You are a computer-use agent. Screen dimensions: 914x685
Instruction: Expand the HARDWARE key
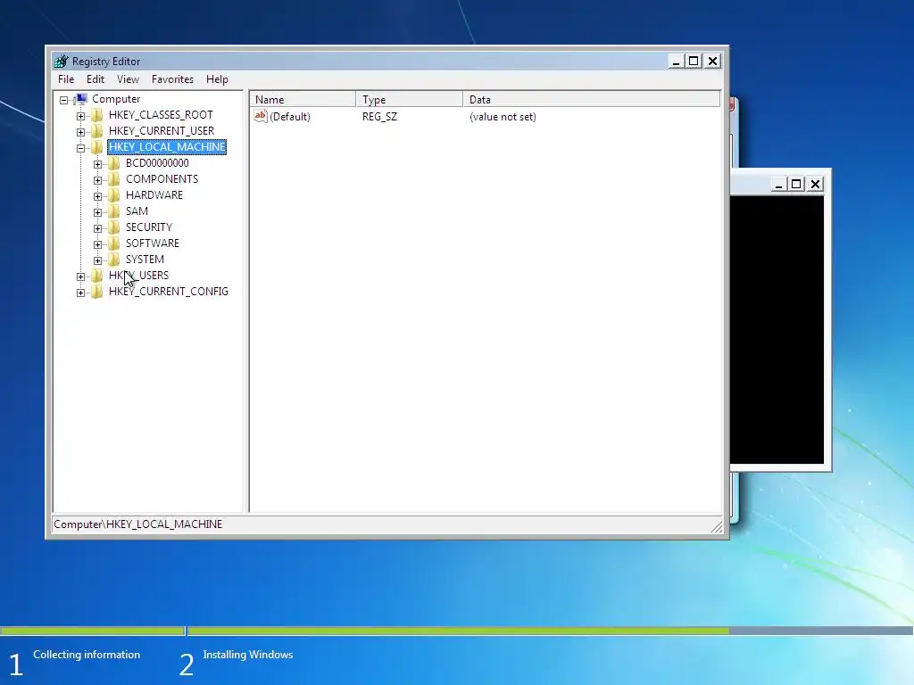[98, 196]
